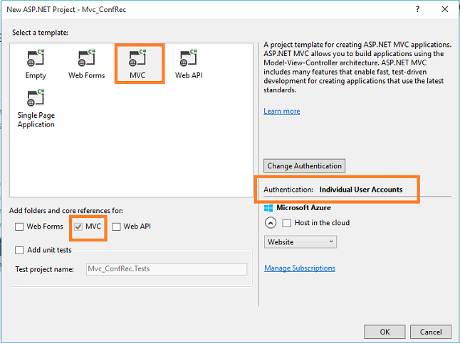Check the Web API core references box
Screen dimensions: 460x343
tap(116, 227)
